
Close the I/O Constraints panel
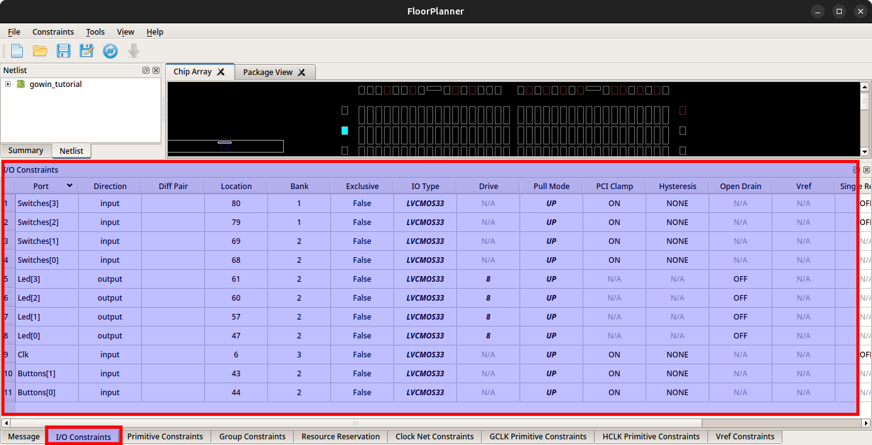click(x=866, y=170)
